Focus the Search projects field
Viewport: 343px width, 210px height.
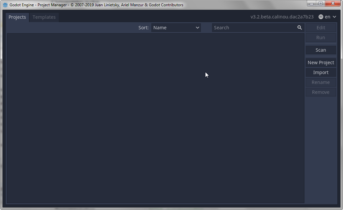click(x=258, y=28)
